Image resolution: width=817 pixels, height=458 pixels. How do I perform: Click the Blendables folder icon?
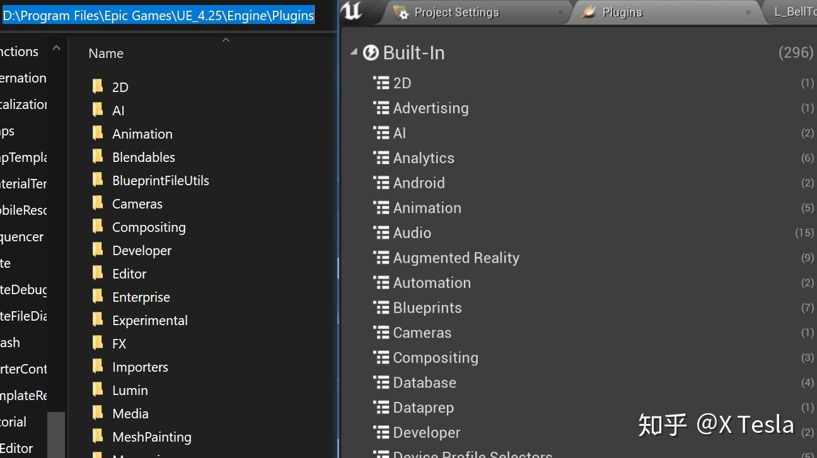[98, 157]
